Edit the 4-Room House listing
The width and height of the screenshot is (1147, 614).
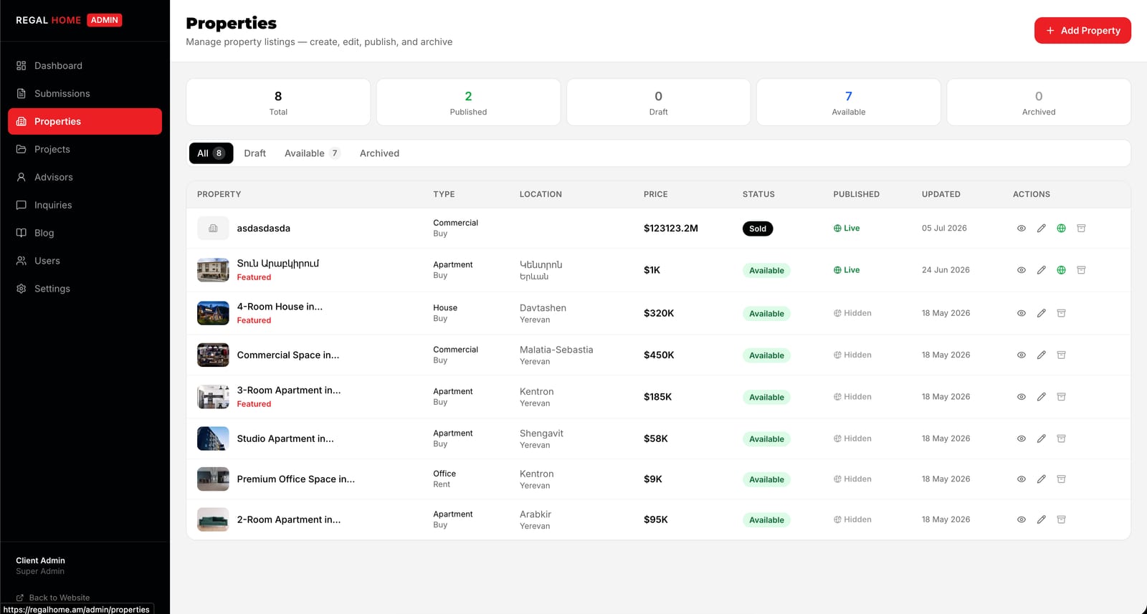click(1041, 313)
